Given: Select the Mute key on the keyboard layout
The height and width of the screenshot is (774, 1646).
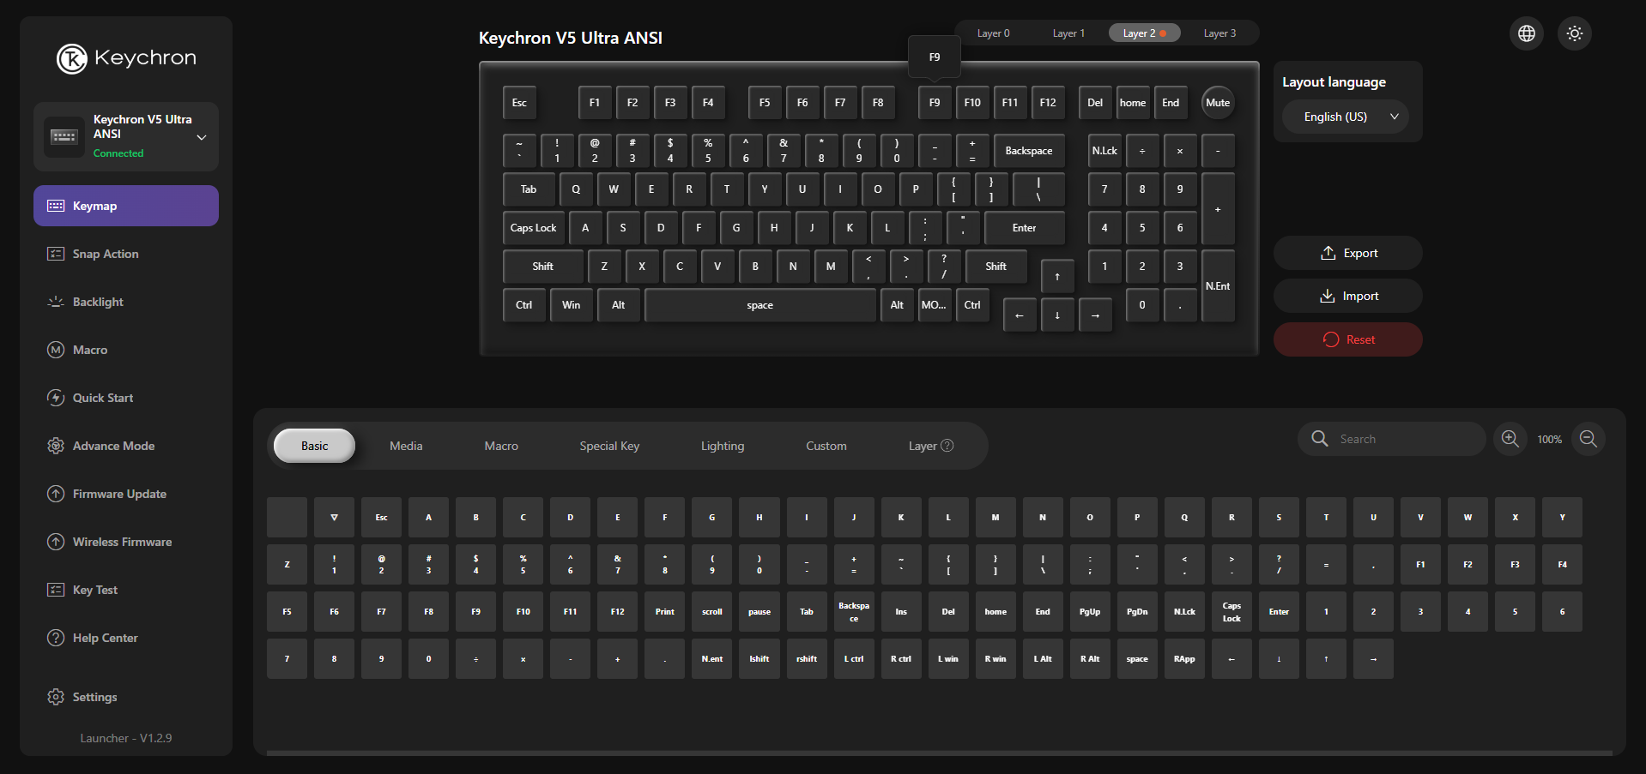Looking at the screenshot, I should pyautogui.click(x=1218, y=102).
